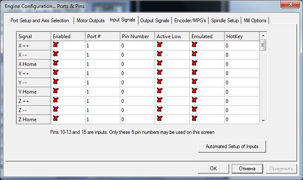Select the Input Signals tab

(x=122, y=20)
